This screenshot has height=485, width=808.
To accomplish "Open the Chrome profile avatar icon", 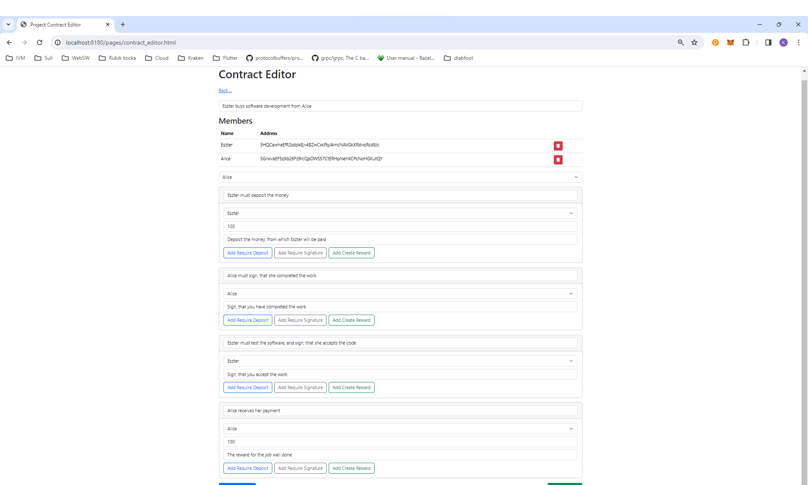I will pyautogui.click(x=783, y=42).
